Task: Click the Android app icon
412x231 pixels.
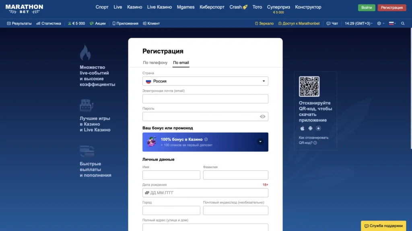Action: click(x=310, y=129)
